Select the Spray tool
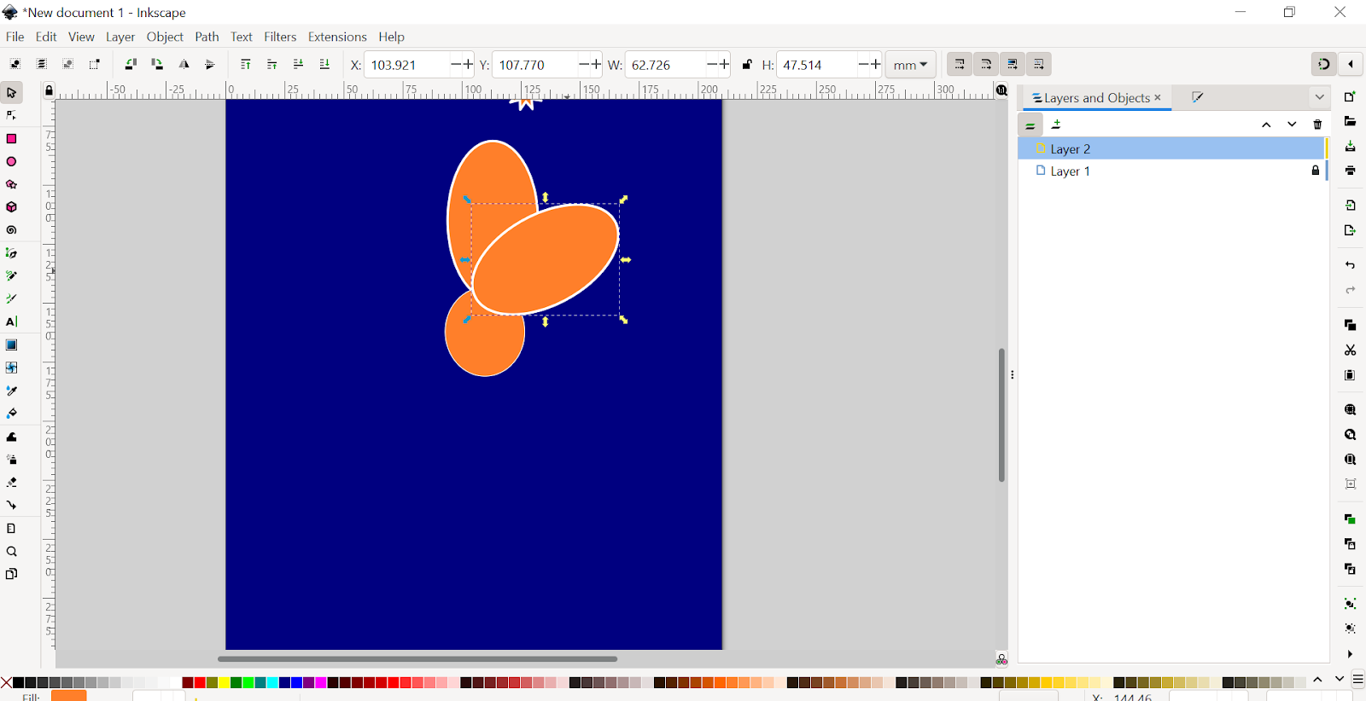 coord(11,460)
